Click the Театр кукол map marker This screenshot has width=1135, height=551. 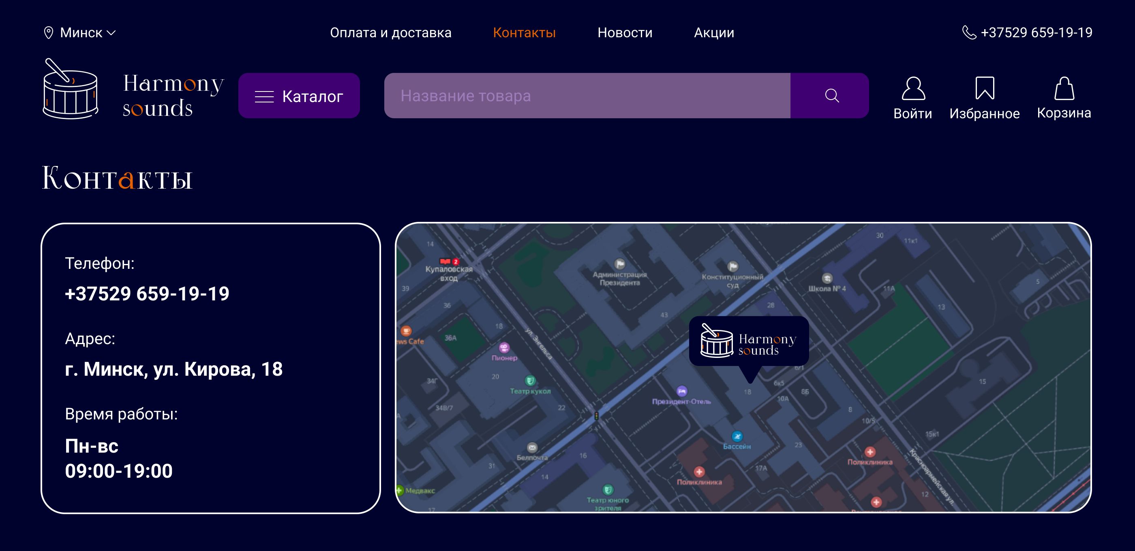(530, 381)
